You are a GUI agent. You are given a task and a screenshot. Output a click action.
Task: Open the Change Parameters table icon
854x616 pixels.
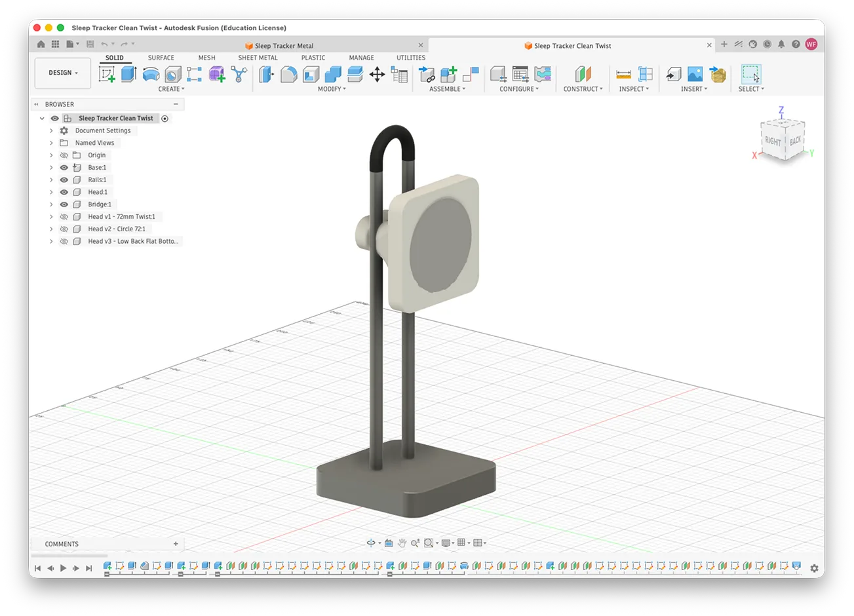pyautogui.click(x=399, y=74)
